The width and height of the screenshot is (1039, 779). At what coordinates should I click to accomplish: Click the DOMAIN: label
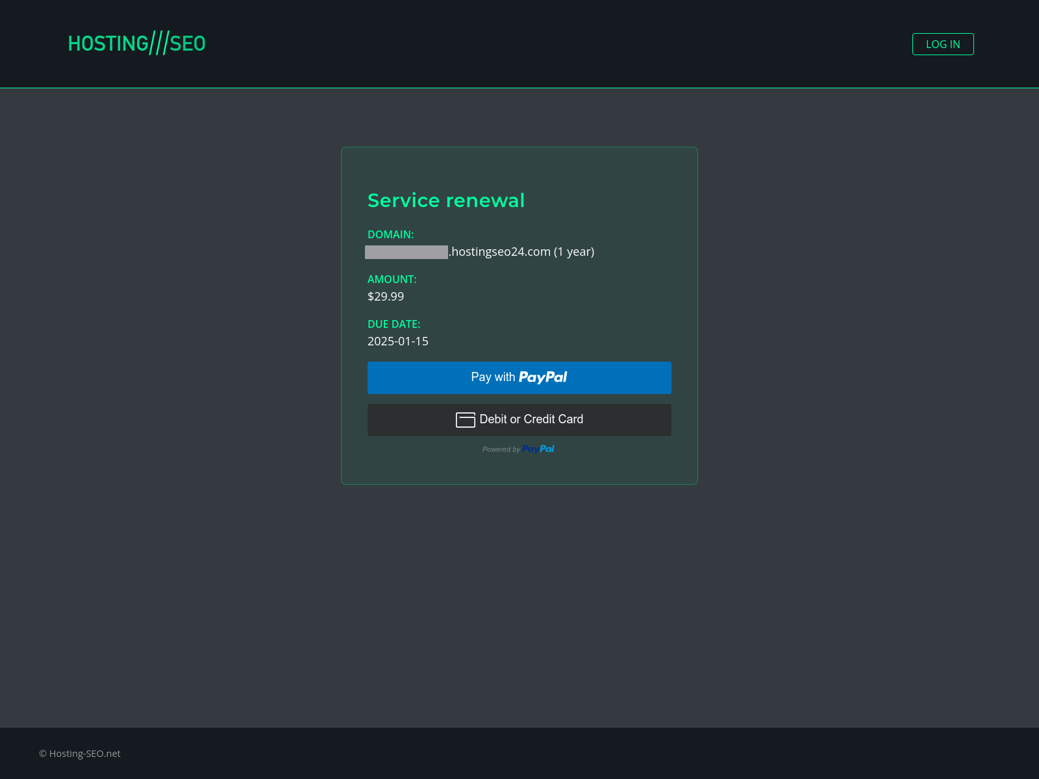(x=391, y=234)
